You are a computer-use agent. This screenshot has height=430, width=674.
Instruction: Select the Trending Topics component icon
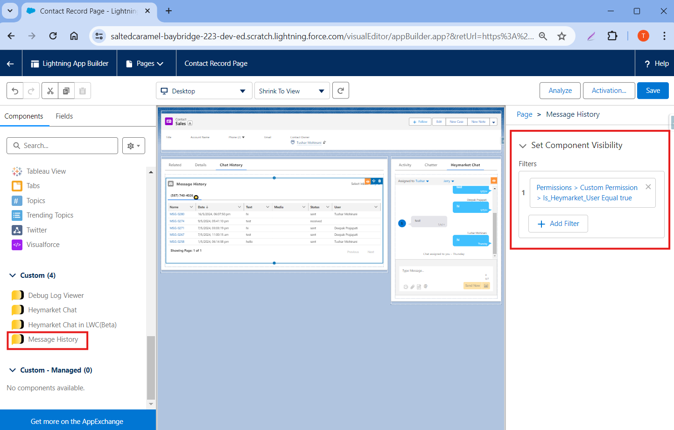17,215
